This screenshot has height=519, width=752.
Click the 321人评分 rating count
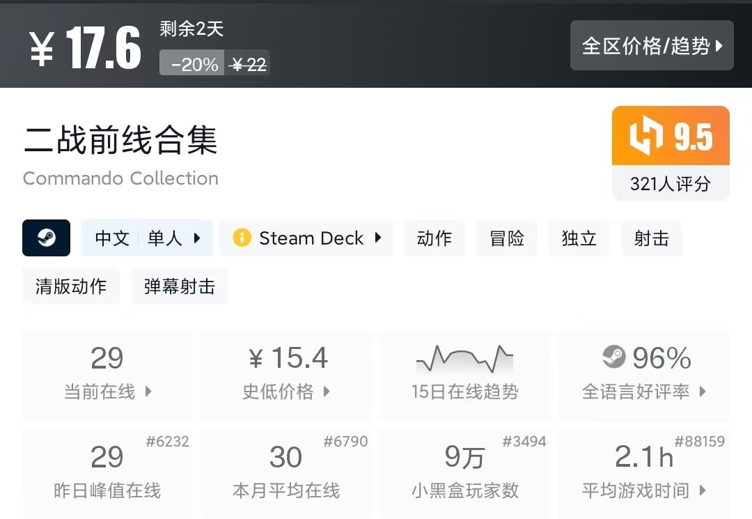coord(670,184)
